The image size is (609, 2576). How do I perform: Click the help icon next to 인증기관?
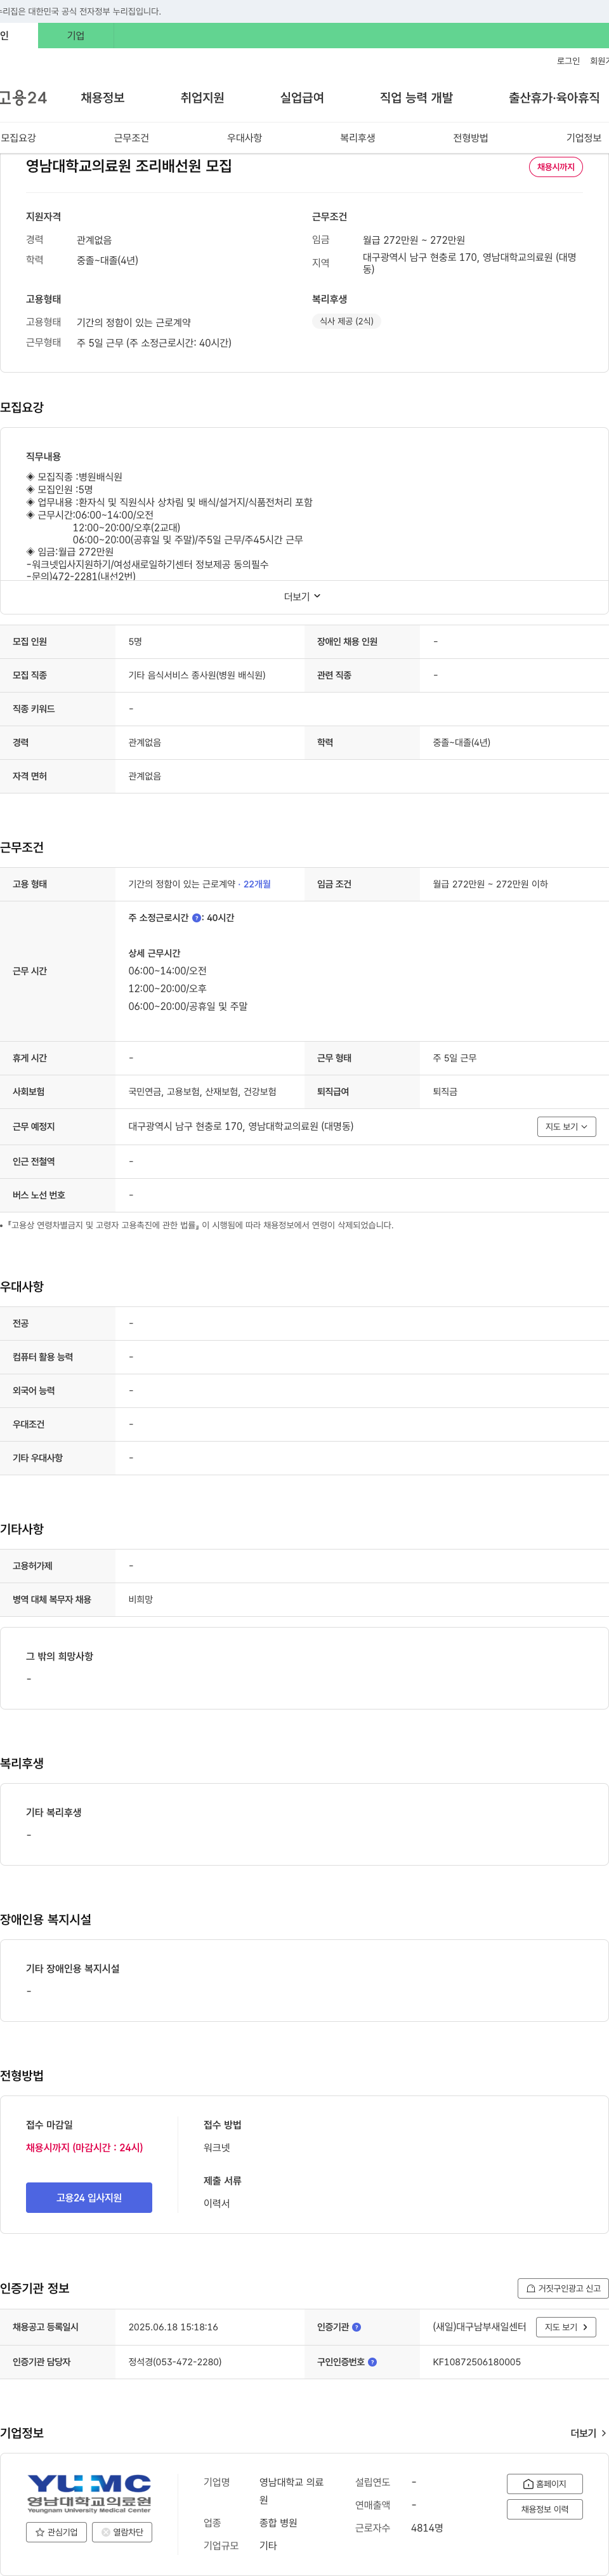(356, 2327)
